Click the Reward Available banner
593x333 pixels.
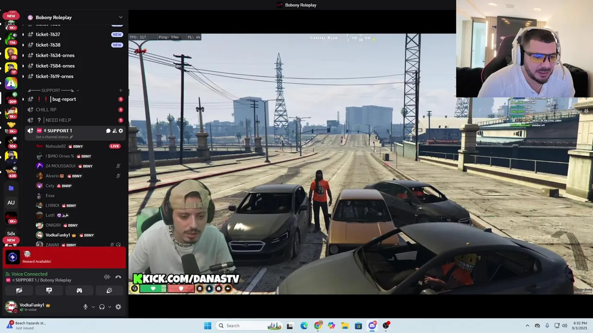click(x=64, y=258)
